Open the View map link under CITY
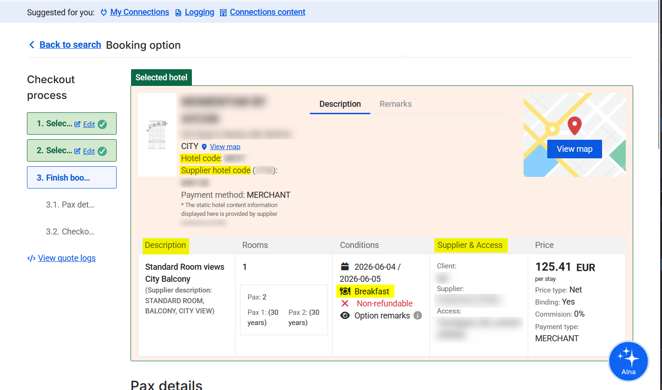This screenshot has width=662, height=390. coord(225,147)
